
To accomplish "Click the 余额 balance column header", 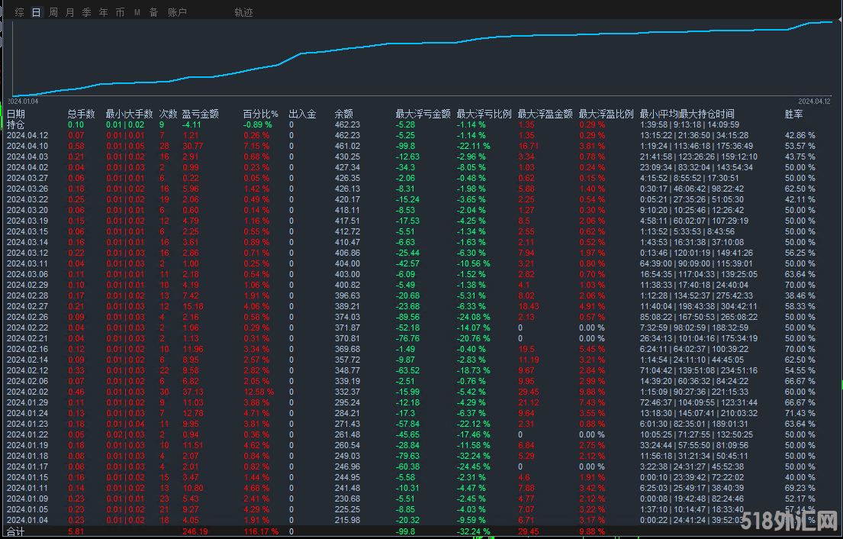I will point(343,114).
